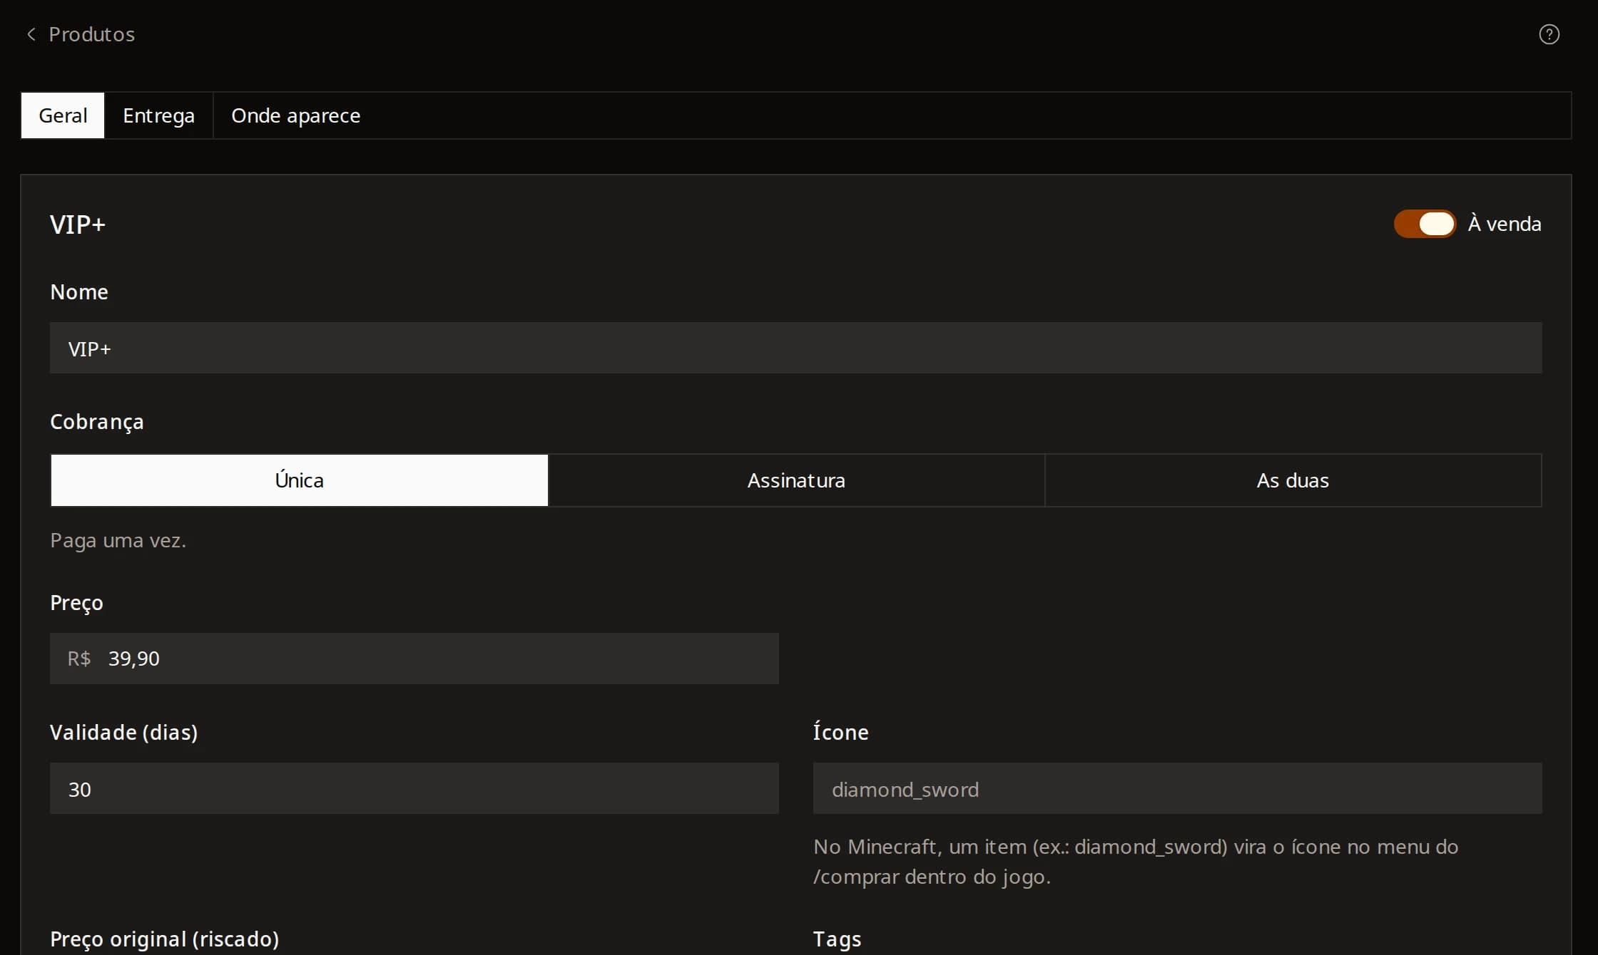1598x955 pixels.
Task: Click the R$ currency prefix
Action: [79, 659]
